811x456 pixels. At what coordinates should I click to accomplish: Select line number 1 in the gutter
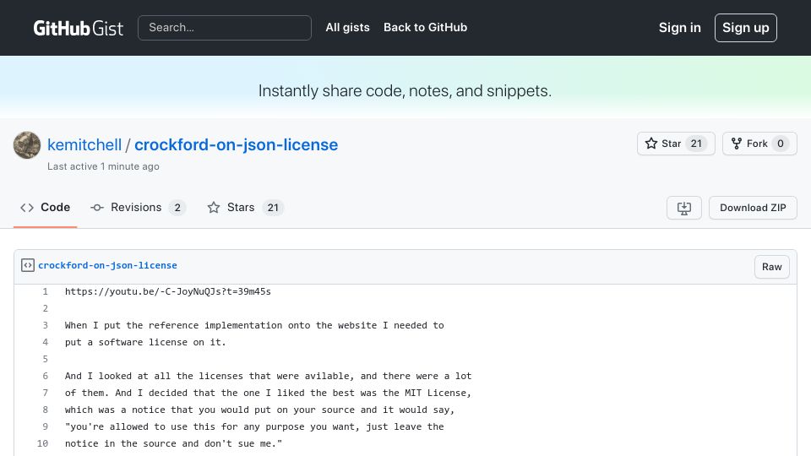click(45, 291)
